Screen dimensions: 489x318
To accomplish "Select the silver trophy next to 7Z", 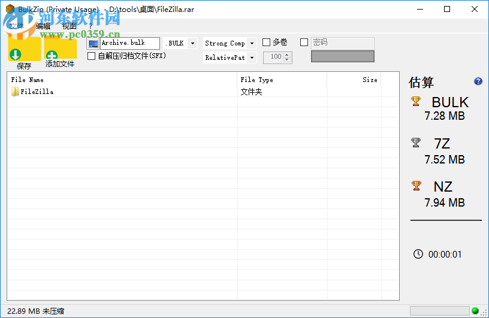I will coord(416,143).
